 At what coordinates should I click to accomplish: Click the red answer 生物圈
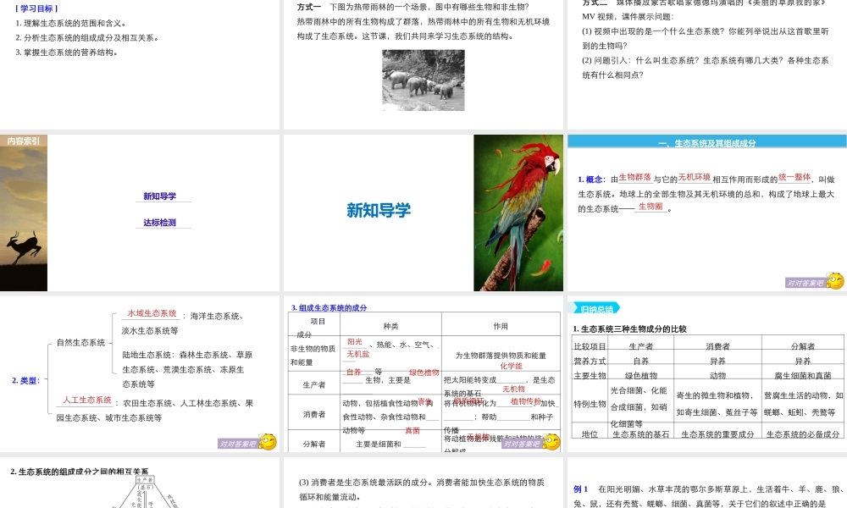[x=650, y=207]
